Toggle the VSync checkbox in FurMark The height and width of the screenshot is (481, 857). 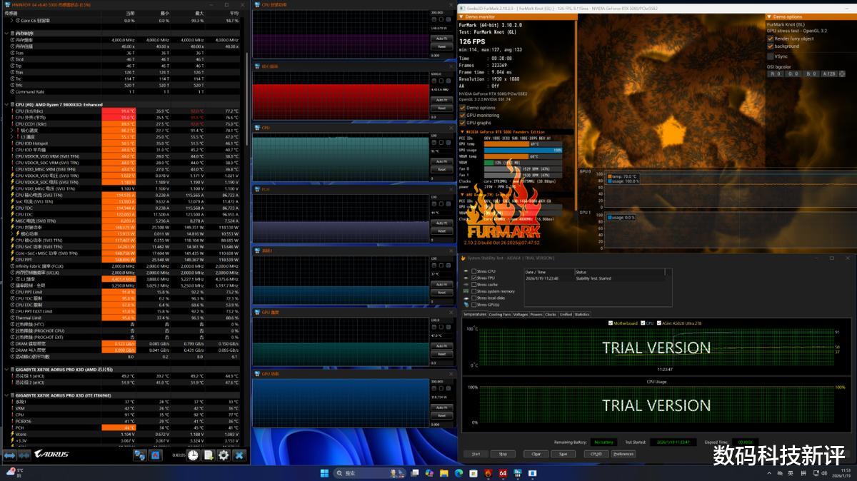tap(771, 56)
